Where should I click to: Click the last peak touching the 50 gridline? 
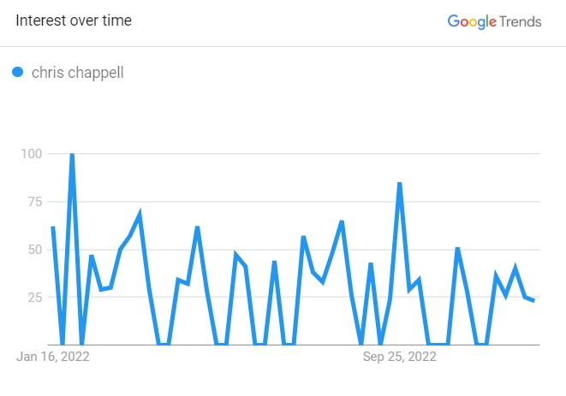pyautogui.click(x=457, y=248)
